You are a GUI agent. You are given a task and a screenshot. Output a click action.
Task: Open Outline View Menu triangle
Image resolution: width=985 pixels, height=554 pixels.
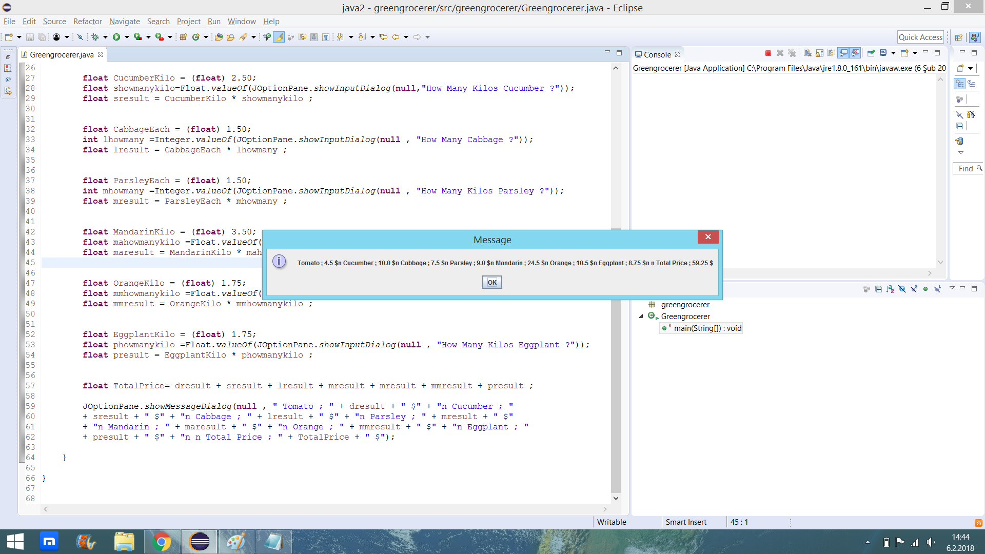click(x=952, y=288)
